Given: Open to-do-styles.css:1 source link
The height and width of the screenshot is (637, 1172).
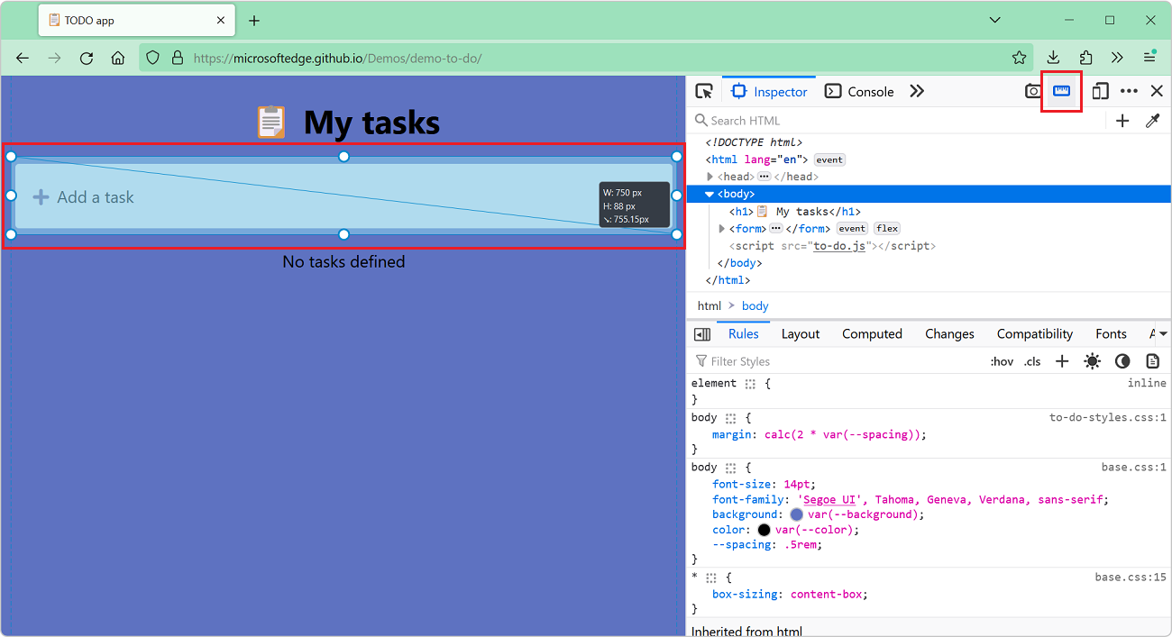Looking at the screenshot, I should pos(1108,417).
